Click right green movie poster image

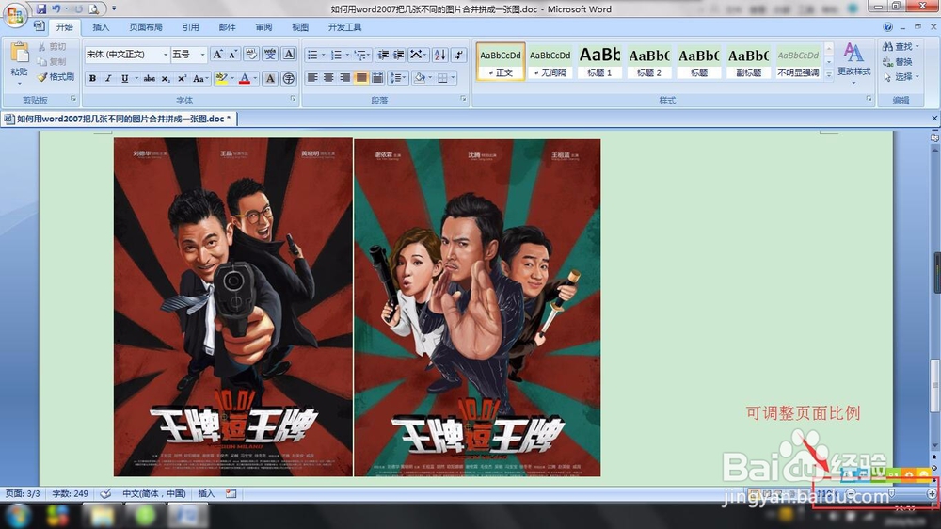click(478, 308)
